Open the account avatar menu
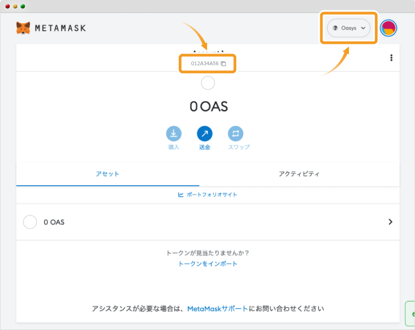 click(x=389, y=28)
